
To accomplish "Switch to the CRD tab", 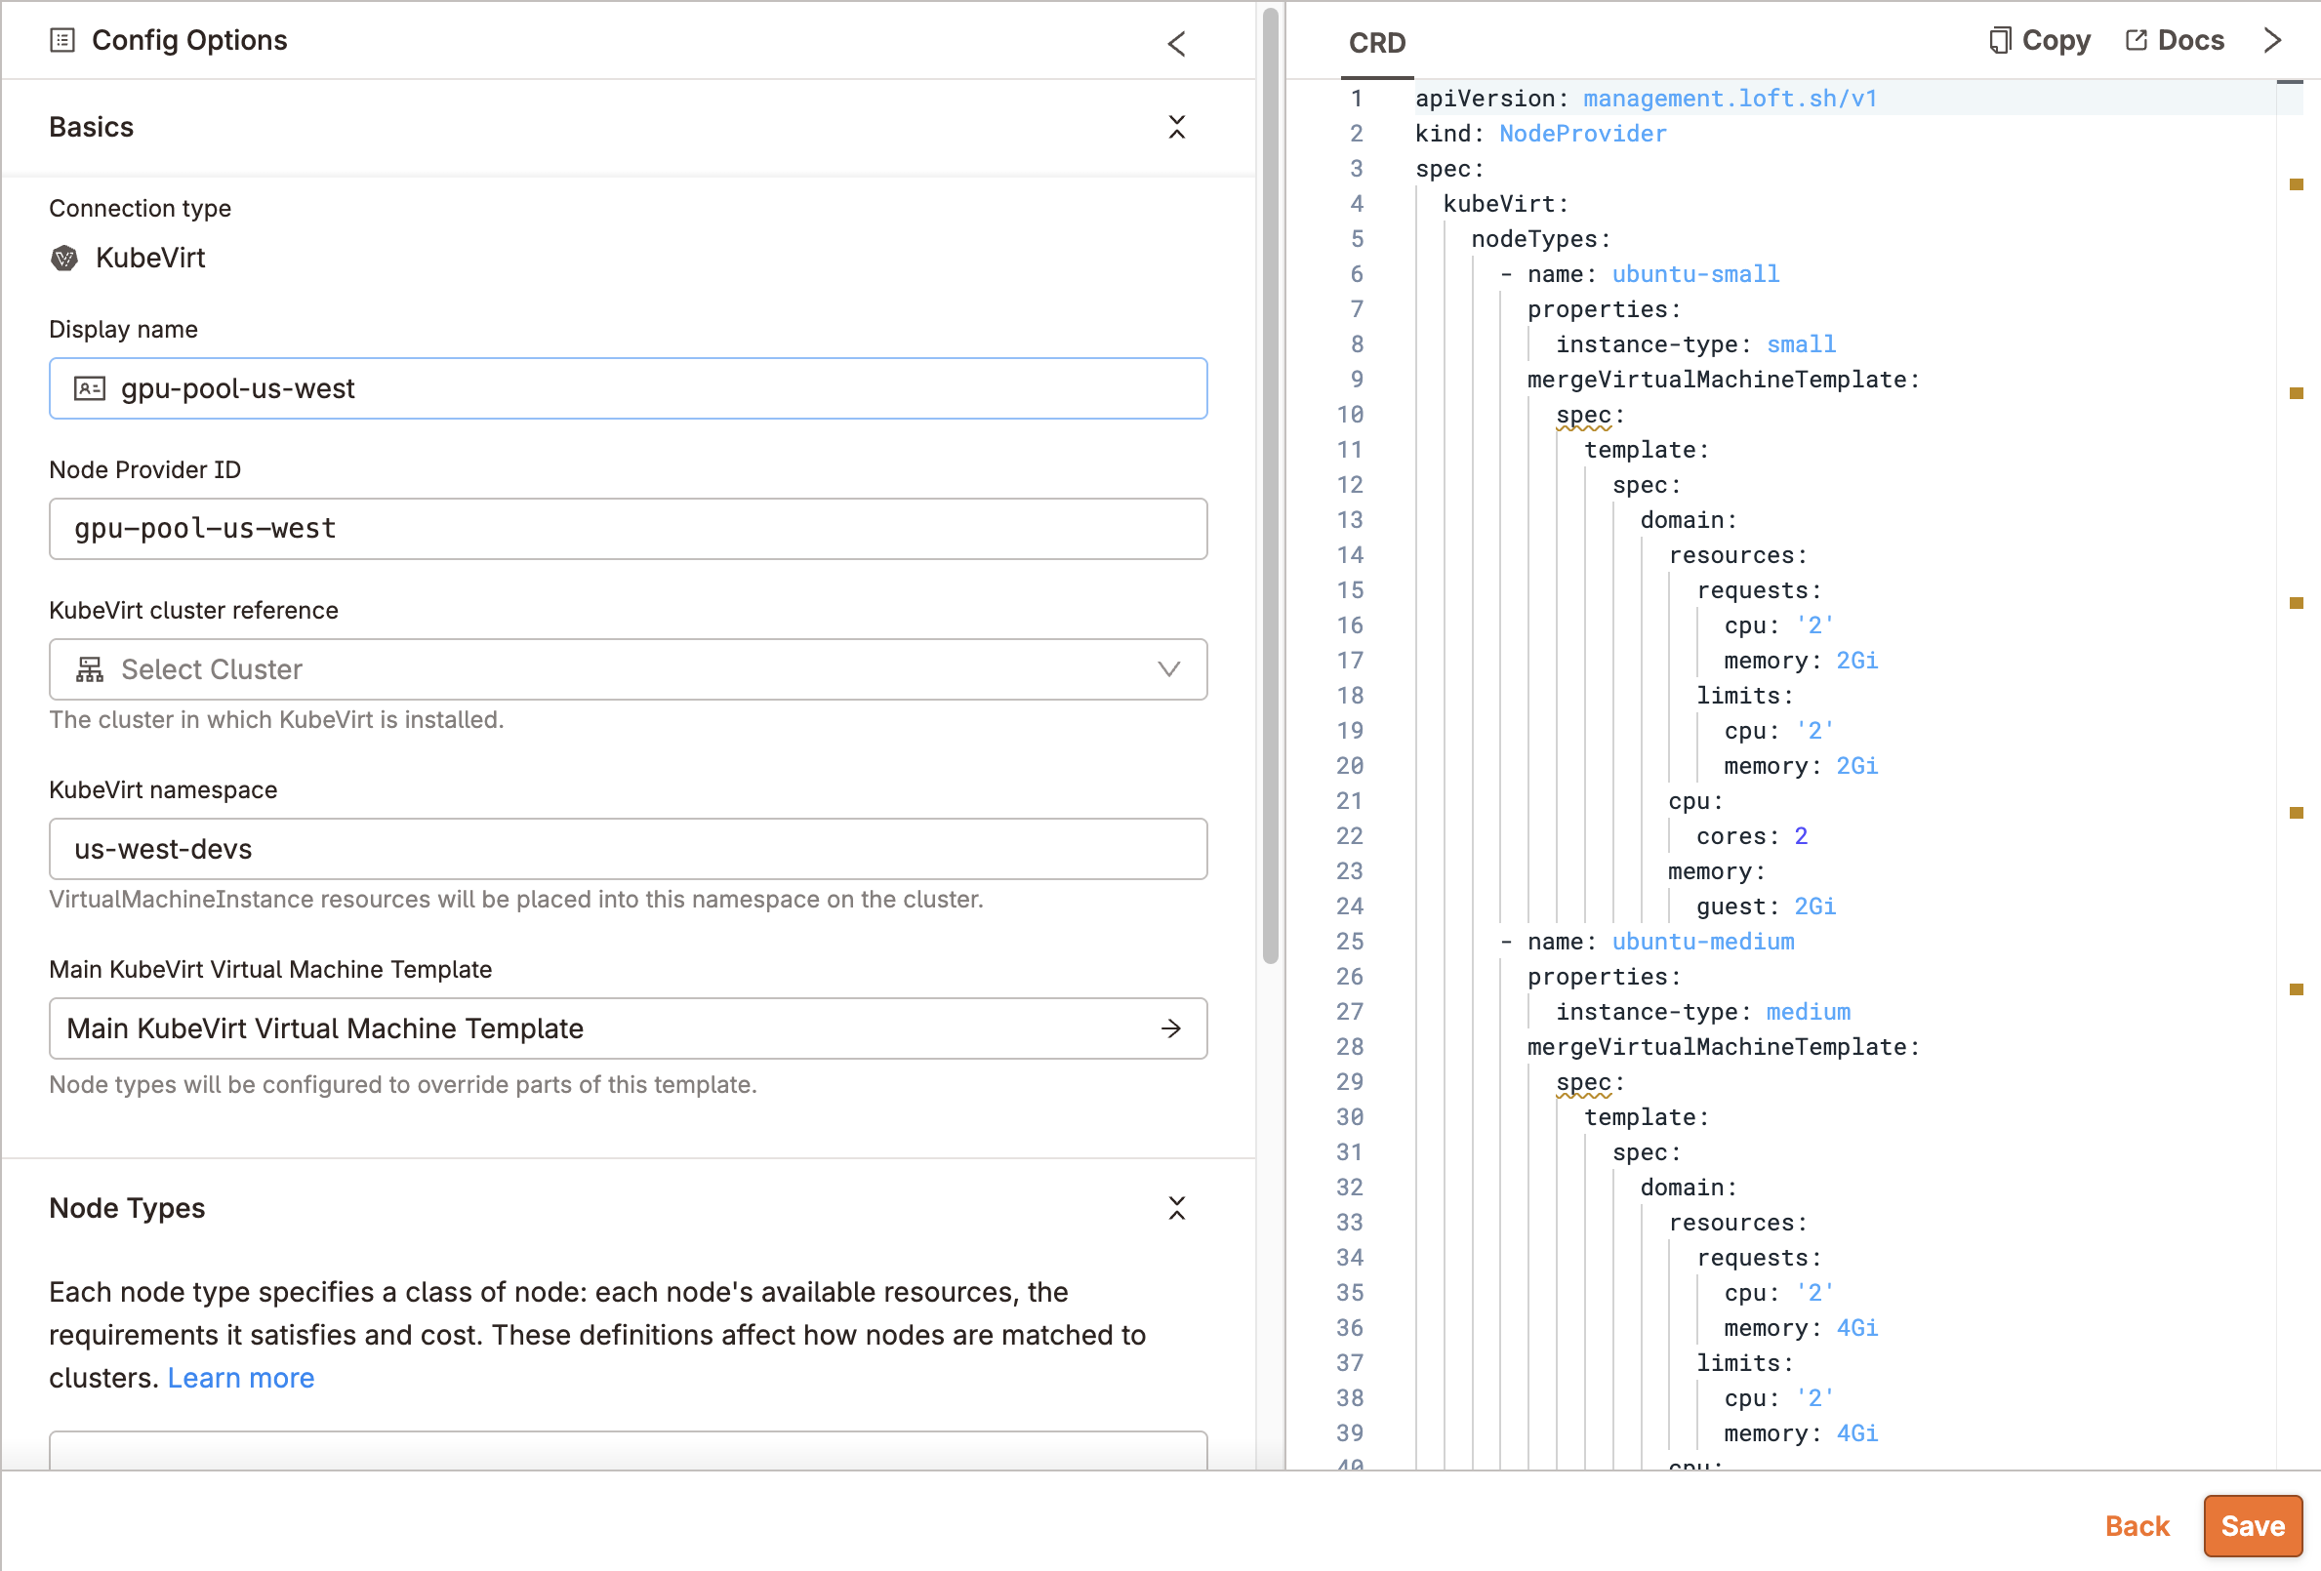I will point(1377,43).
